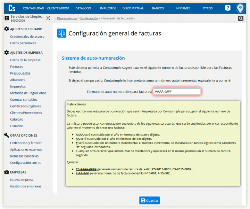Open Gestión de empresas
250x209 pixels.
pos(26,186)
